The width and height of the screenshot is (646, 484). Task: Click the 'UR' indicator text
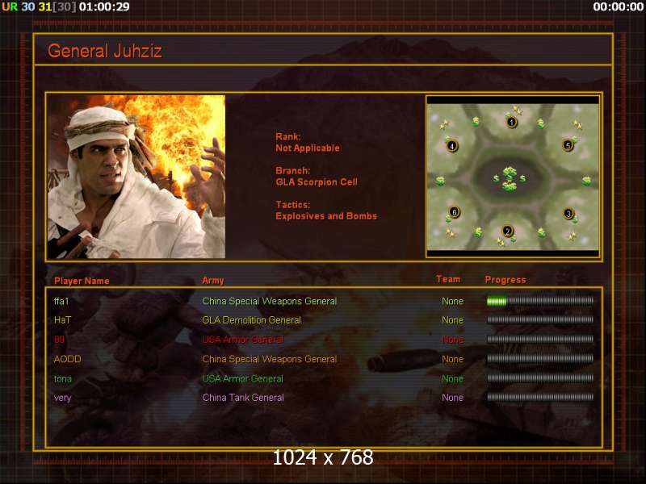pyautogui.click(x=10, y=6)
